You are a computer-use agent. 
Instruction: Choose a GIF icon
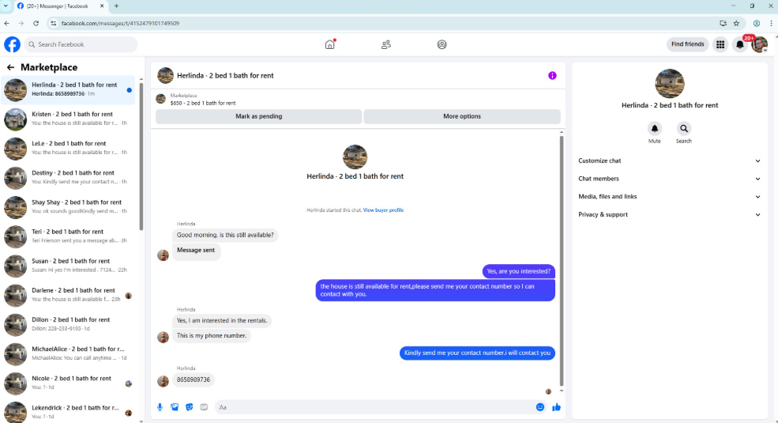point(204,407)
